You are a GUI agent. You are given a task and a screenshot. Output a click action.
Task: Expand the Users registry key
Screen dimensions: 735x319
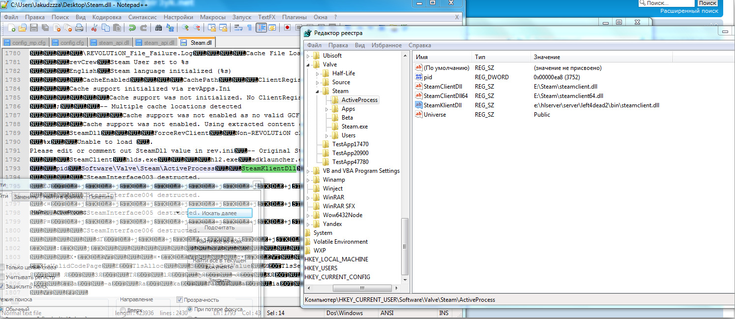326,135
